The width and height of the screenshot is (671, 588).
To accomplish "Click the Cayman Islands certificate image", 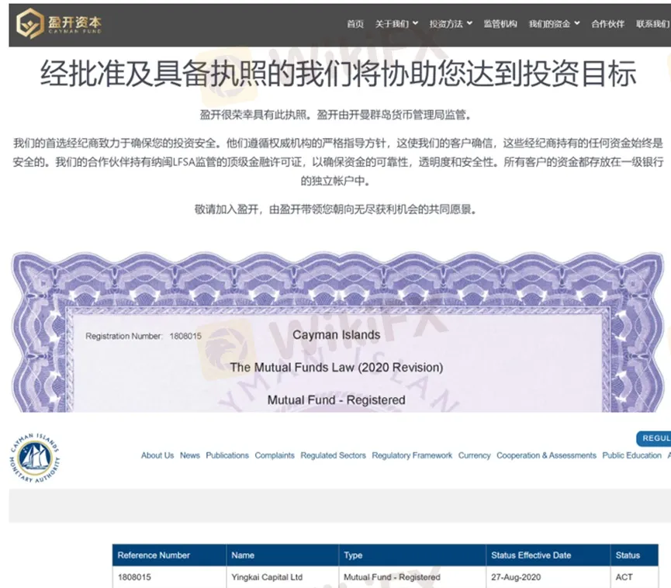I will 337,332.
